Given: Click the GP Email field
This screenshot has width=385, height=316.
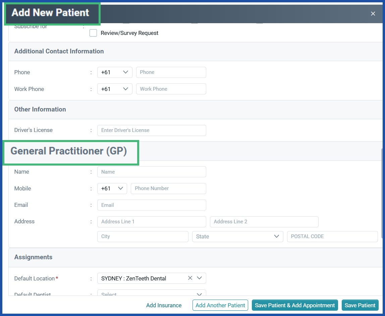Looking at the screenshot, I should tap(151, 205).
